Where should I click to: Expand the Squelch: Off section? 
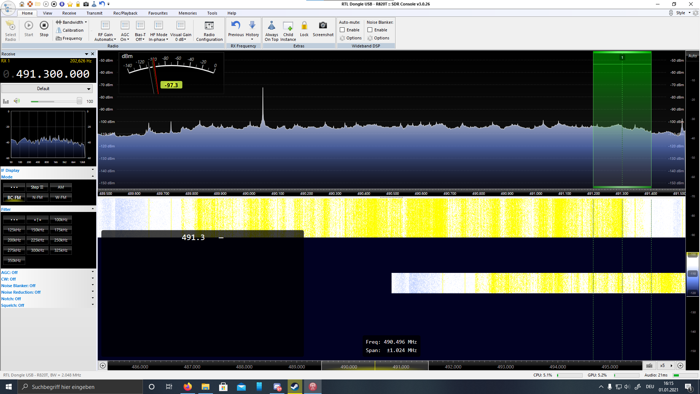point(93,305)
